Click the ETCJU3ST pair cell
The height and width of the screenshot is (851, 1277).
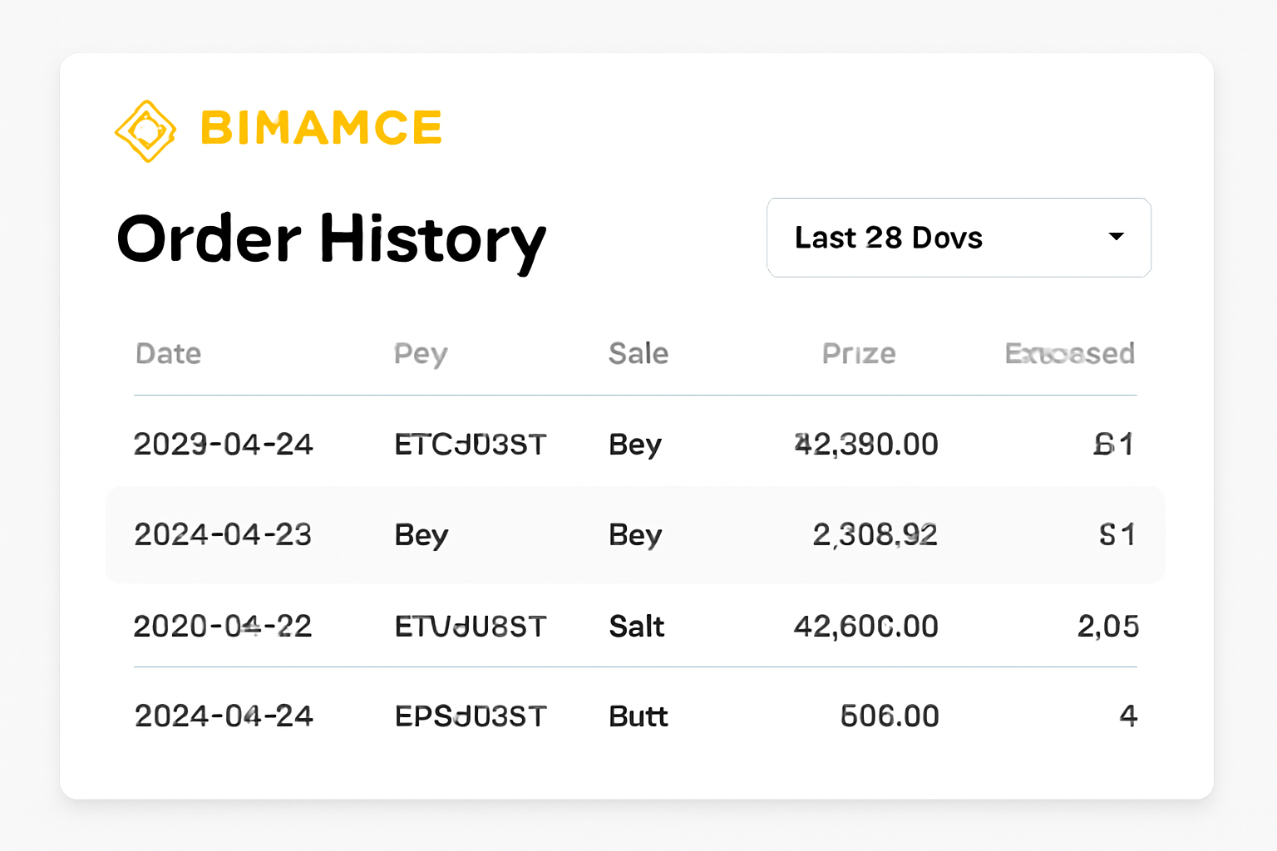[x=471, y=445]
